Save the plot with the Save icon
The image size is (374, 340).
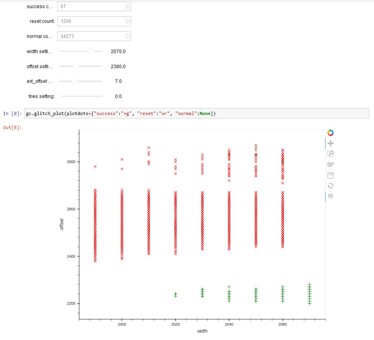[x=330, y=175]
